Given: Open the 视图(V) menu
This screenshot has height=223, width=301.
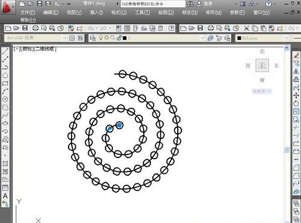Looking at the screenshot, I should pos(74,13).
